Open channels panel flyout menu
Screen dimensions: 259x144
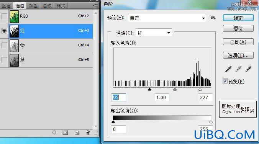pos(95,6)
